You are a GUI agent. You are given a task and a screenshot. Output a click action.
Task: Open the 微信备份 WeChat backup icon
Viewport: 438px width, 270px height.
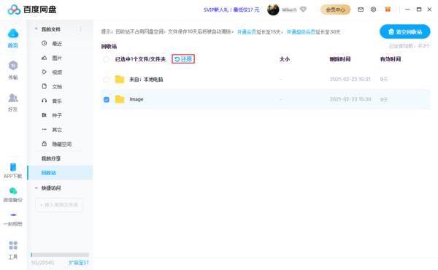tap(13, 191)
